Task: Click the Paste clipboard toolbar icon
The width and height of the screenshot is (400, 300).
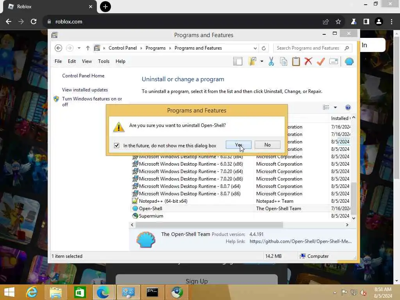Action: pyautogui.click(x=296, y=61)
